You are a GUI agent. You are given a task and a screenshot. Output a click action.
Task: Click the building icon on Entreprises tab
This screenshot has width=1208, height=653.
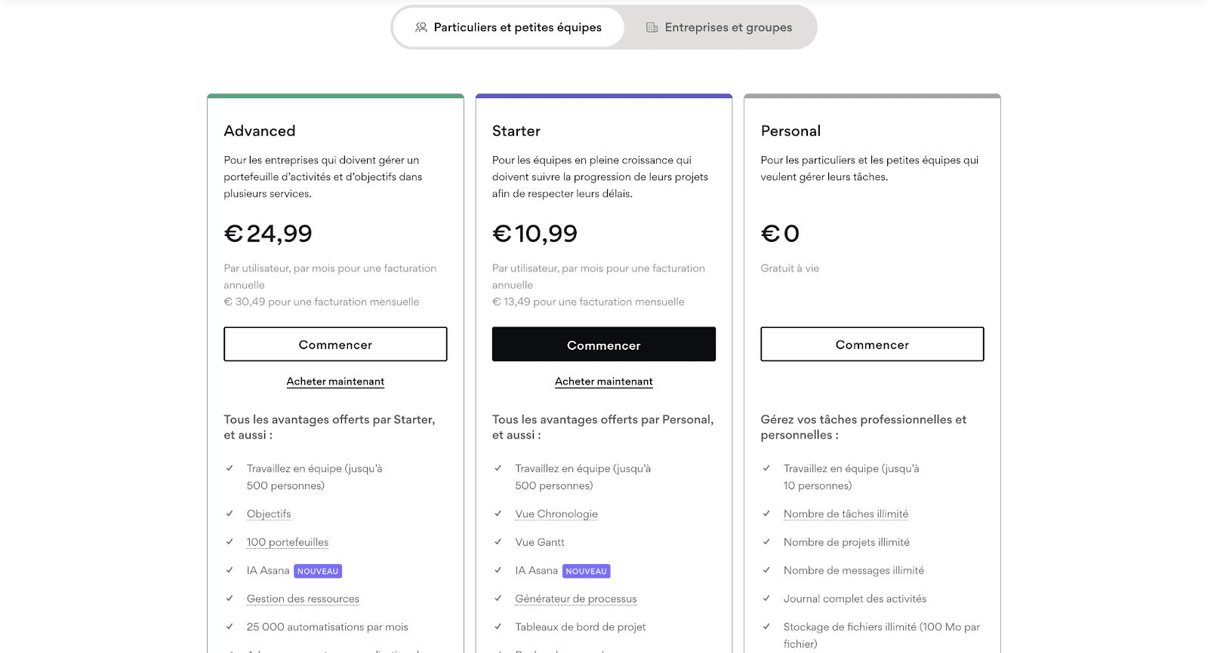(652, 27)
